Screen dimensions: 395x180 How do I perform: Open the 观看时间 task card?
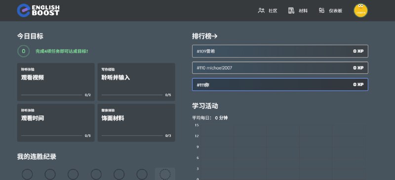[56, 123]
